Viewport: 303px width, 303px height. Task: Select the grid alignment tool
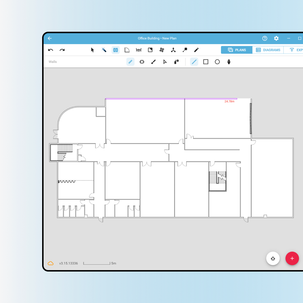coord(162,50)
